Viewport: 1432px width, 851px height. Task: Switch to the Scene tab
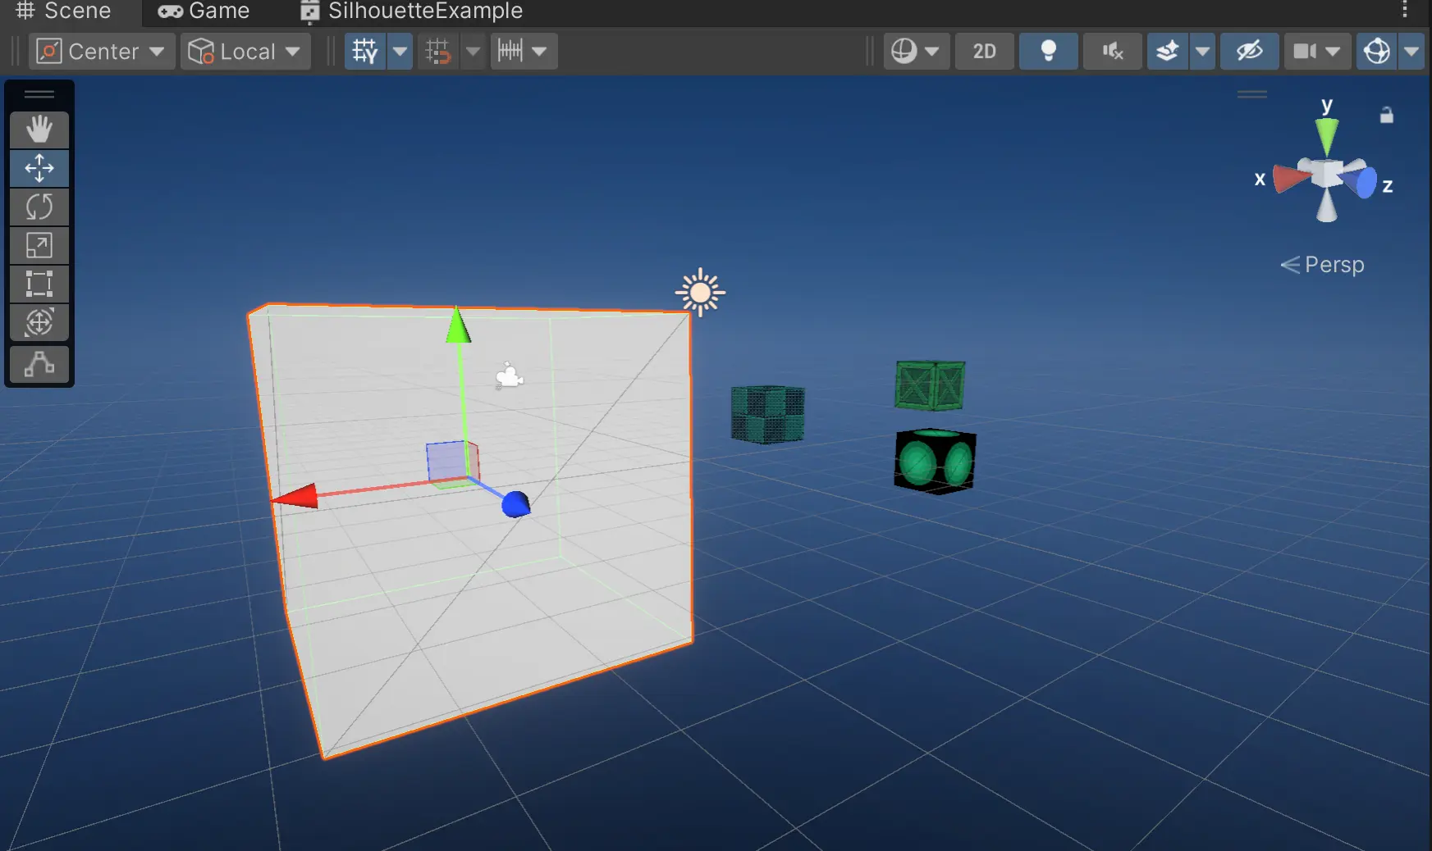(63, 11)
